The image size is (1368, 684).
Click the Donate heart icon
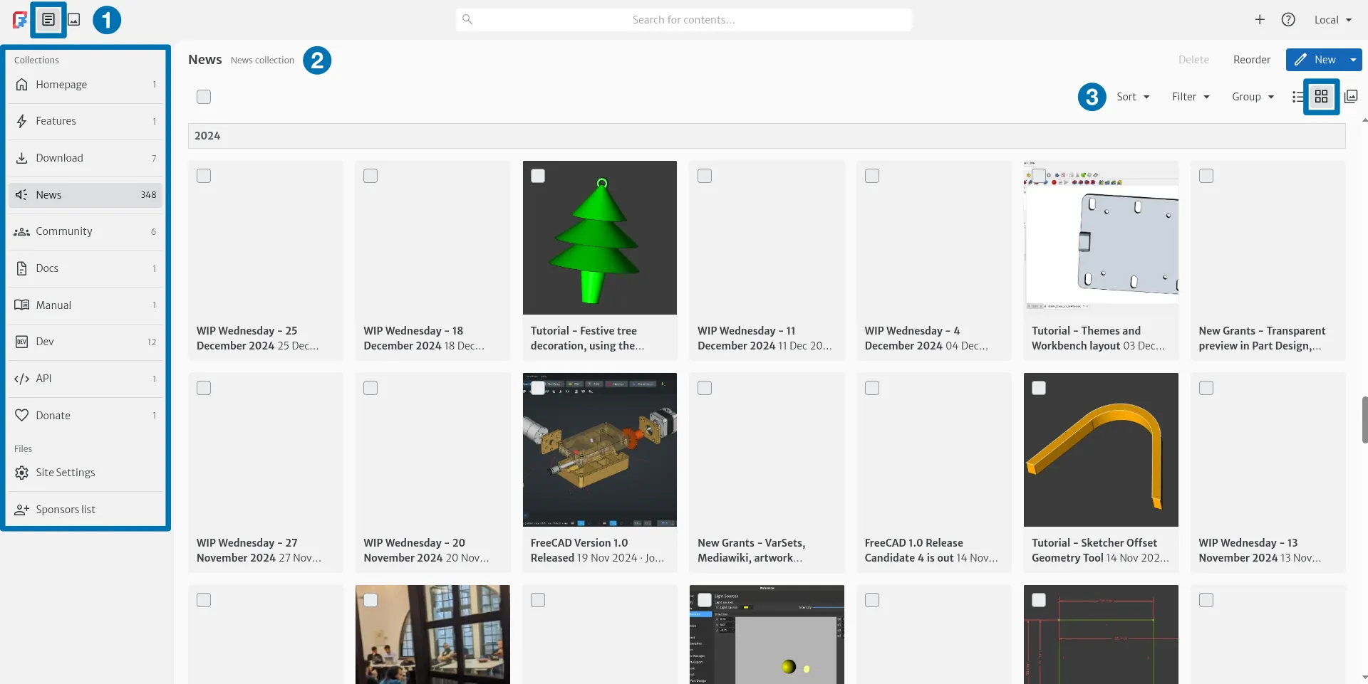pos(22,416)
